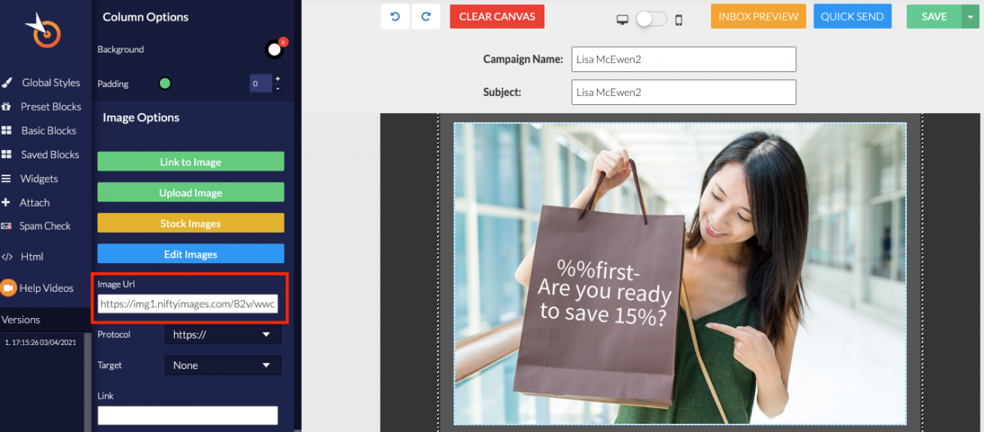Click the Stock Images button
This screenshot has height=432, width=984.
(190, 224)
